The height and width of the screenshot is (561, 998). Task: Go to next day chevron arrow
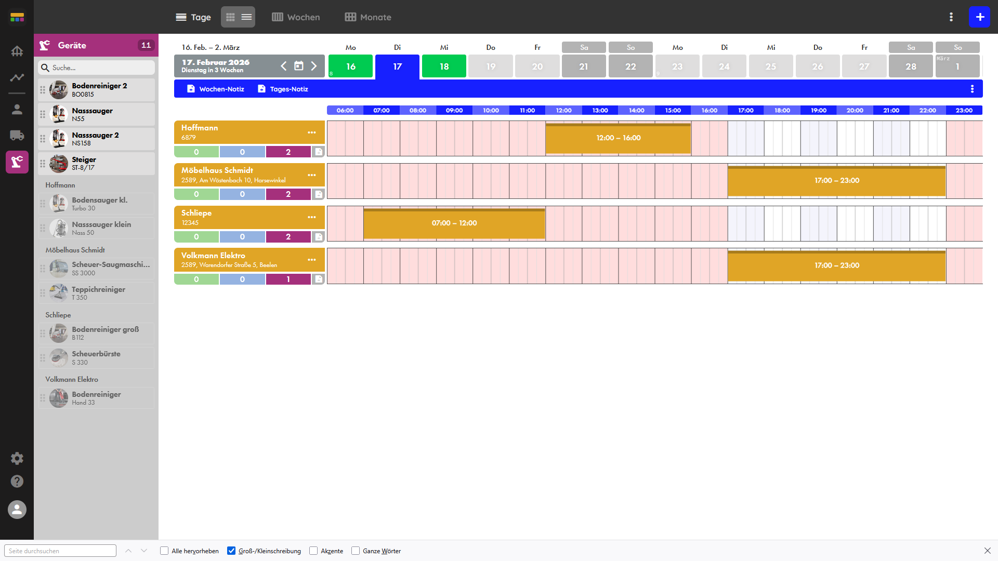point(314,66)
